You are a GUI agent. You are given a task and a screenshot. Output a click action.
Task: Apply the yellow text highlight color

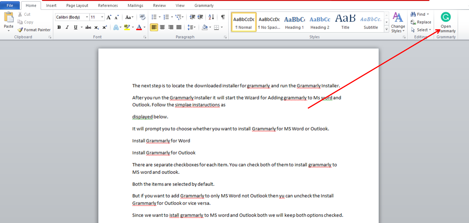(127, 27)
